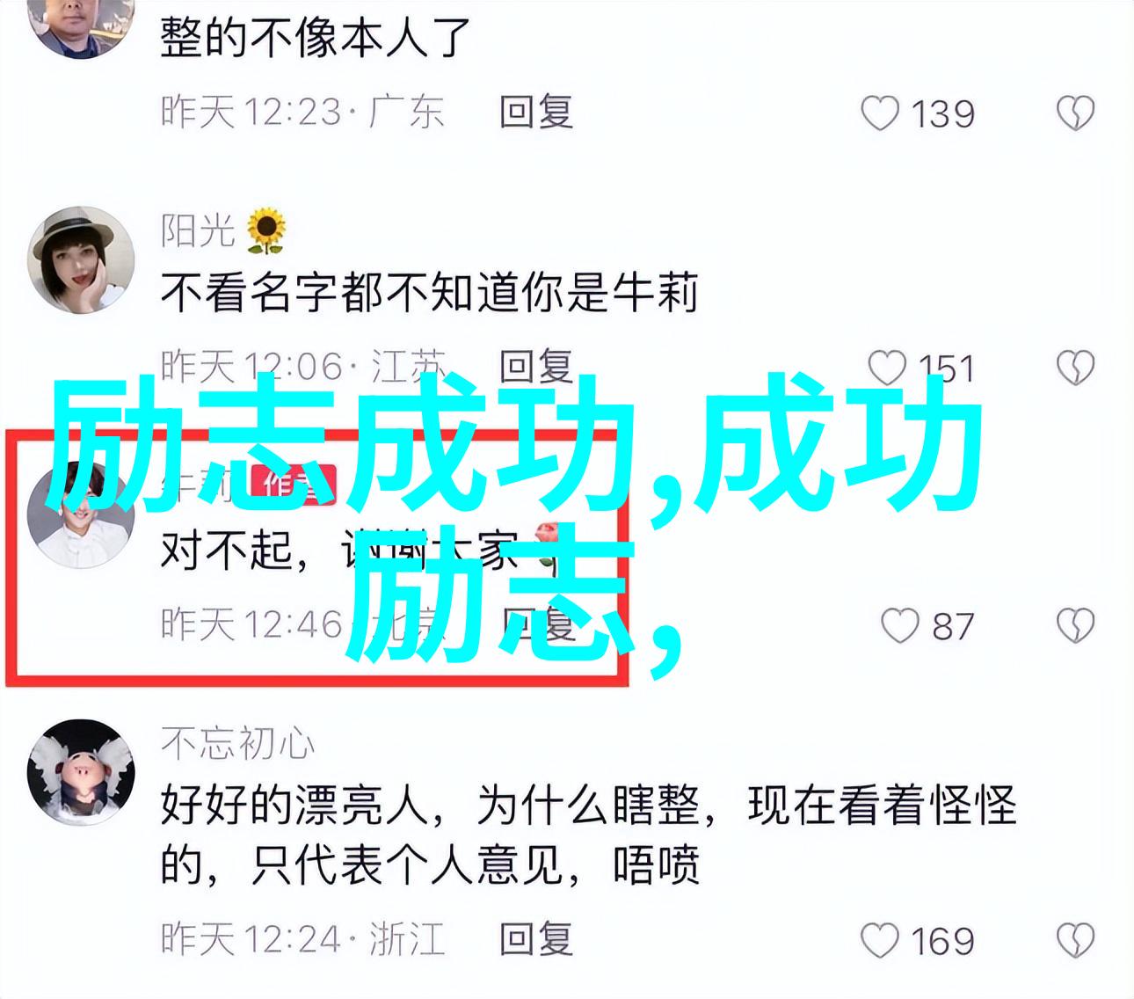Open 不忘初心's avatar
Viewport: 1134px width, 999px height.
click(80, 771)
